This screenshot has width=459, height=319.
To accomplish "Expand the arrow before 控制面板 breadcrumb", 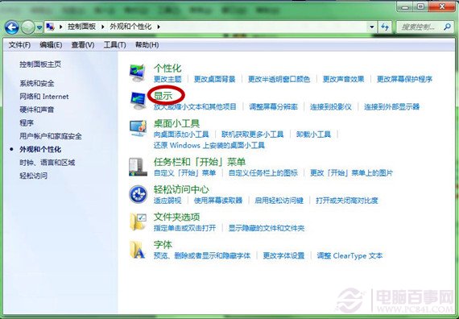I will [61, 27].
